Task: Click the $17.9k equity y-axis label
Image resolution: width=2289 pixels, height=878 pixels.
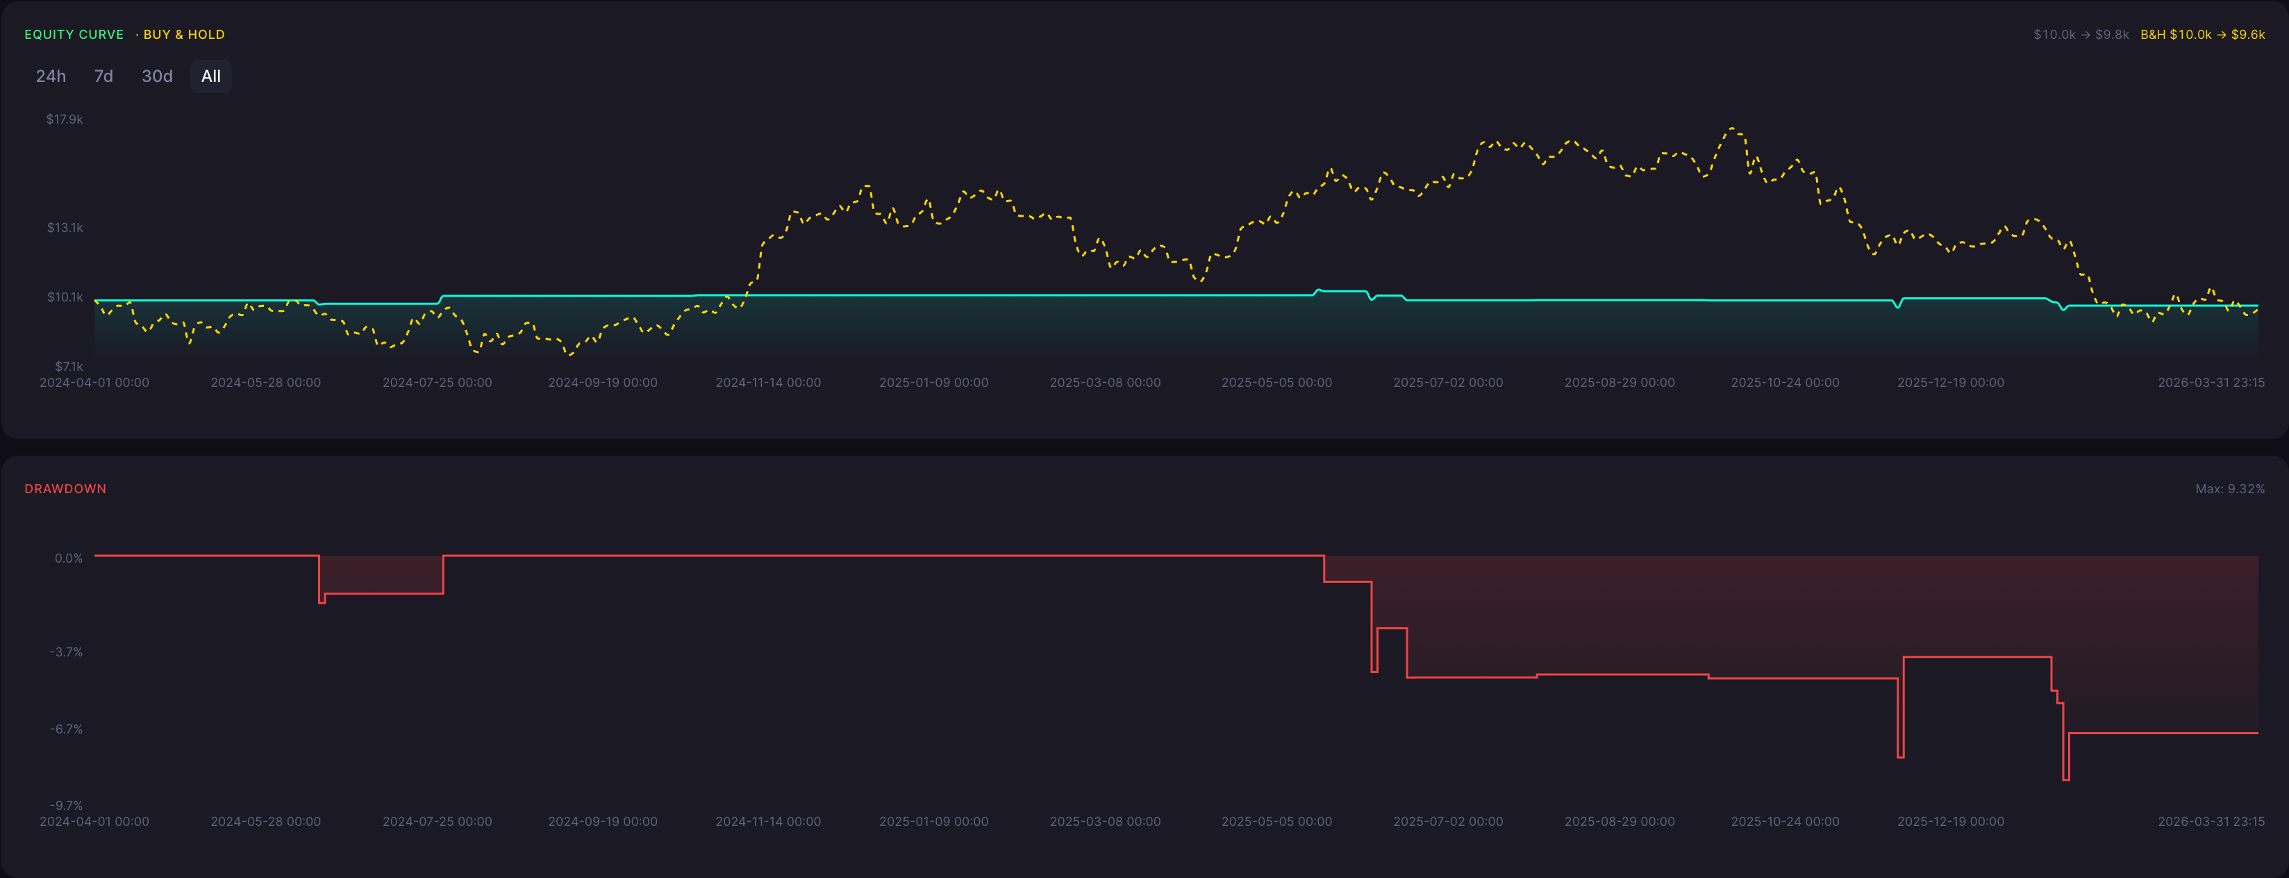Action: [x=65, y=119]
